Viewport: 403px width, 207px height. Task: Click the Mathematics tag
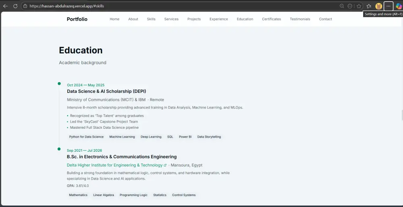point(78,195)
